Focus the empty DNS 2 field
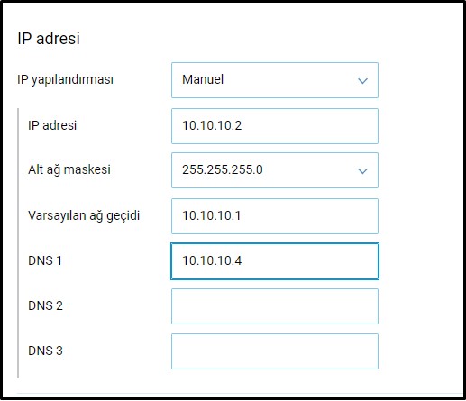Screen dimensions: 466x401 coord(275,306)
